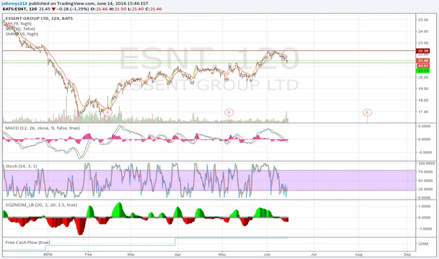
Task: Click the 100.0000 label on the Stoch axis
Action: 427,163
